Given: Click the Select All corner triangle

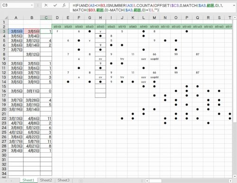Looking at the screenshot, I should [6, 18].
